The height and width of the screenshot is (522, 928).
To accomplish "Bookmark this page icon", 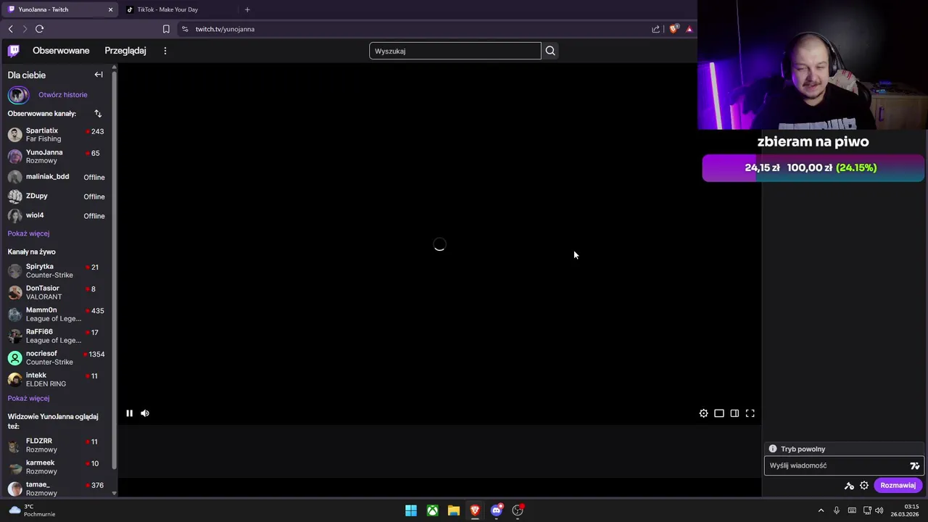I will point(166,29).
